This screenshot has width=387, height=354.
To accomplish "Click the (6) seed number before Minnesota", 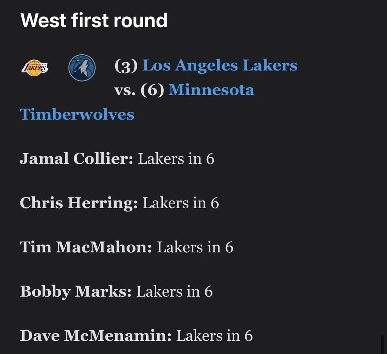I will tap(152, 90).
